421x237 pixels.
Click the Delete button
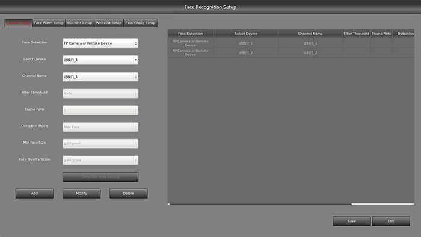[x=129, y=193]
